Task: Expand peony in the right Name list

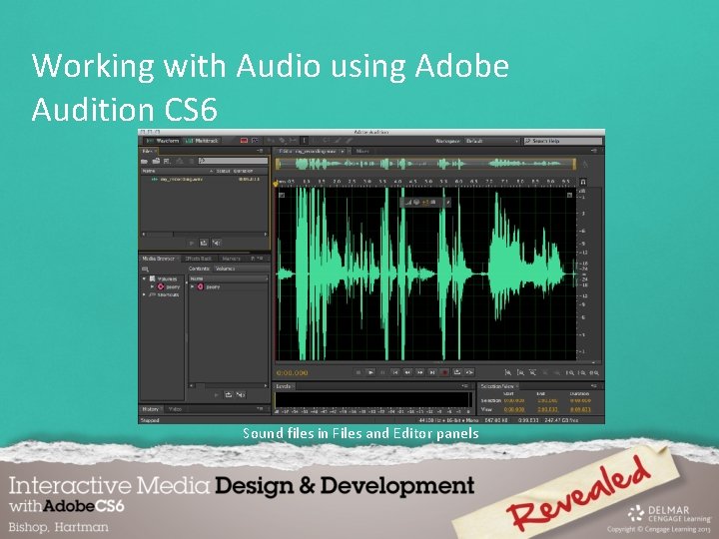Action: tap(193, 286)
